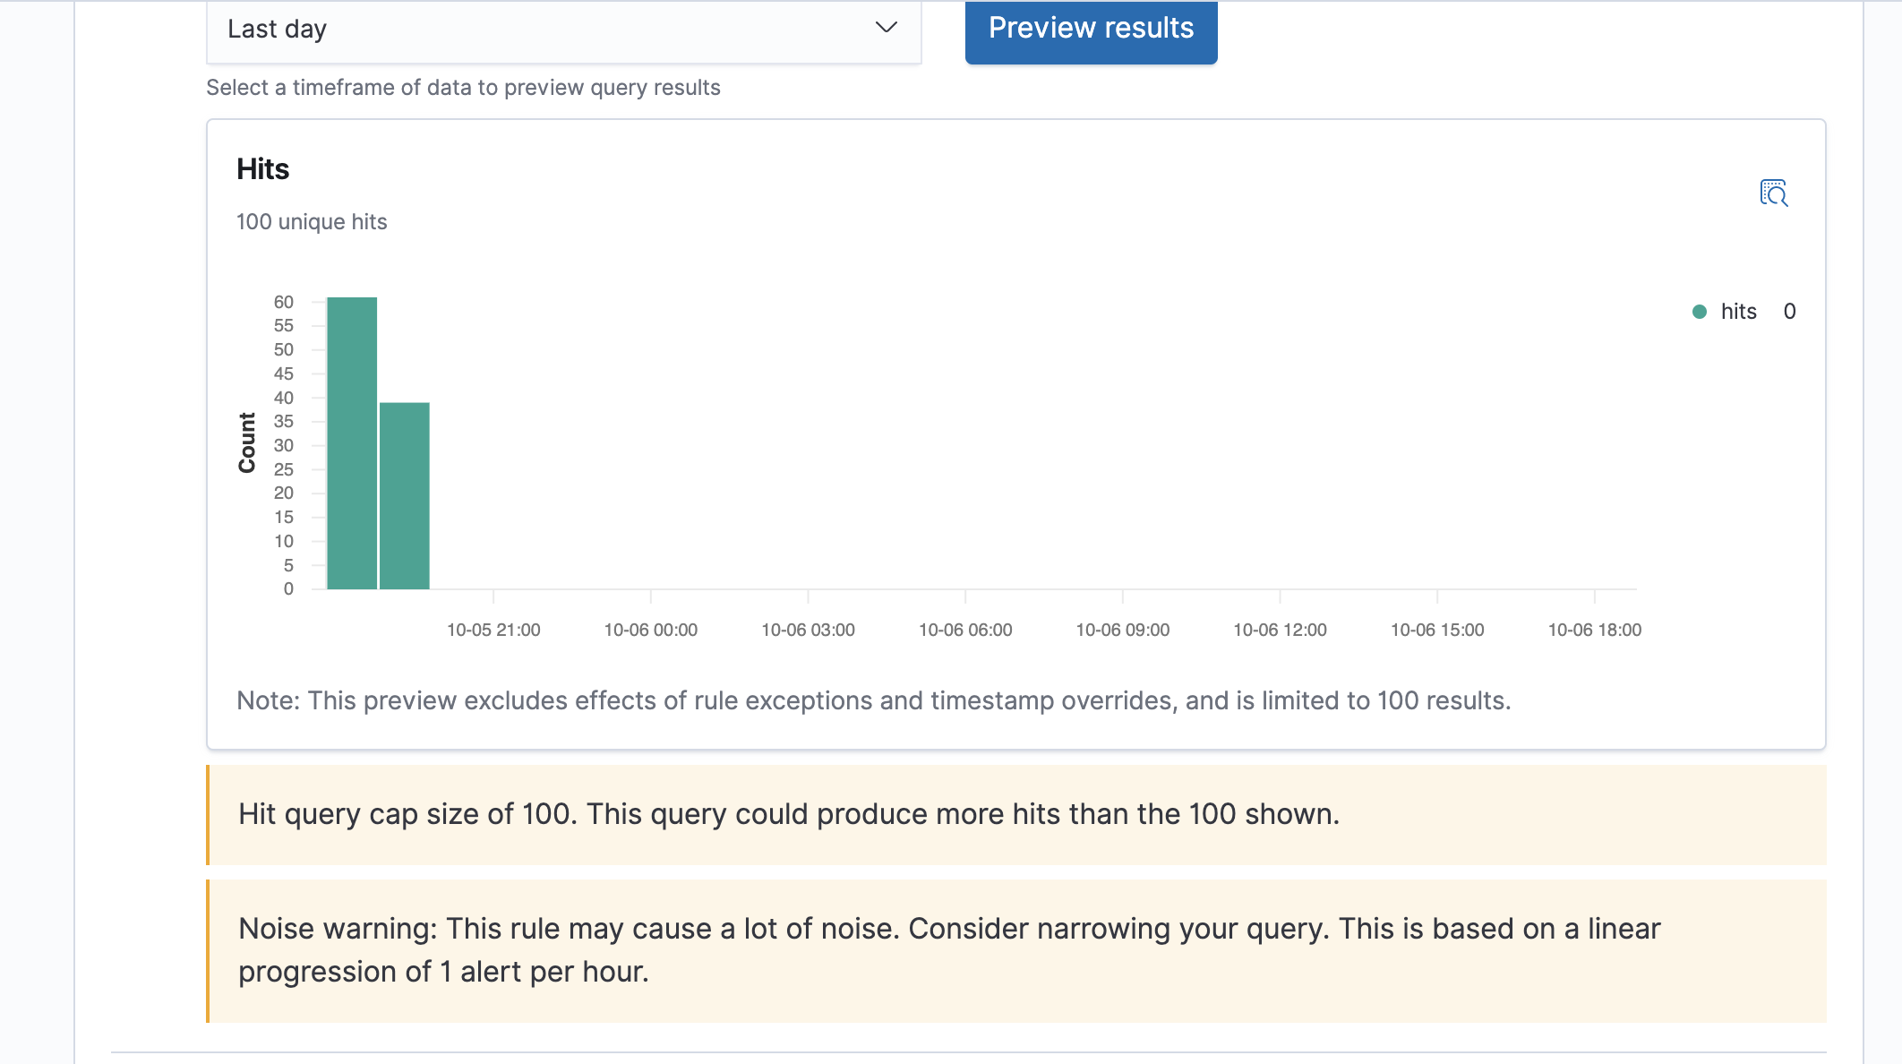
Task: Click the Hits panel title
Action: click(x=262, y=169)
